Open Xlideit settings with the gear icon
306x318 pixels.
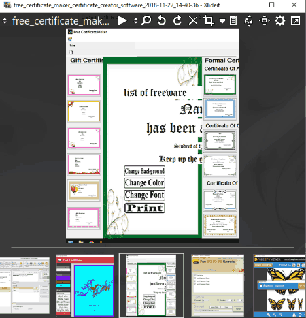(280, 21)
